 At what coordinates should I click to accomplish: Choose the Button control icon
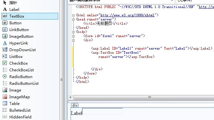[x=5, y=23]
